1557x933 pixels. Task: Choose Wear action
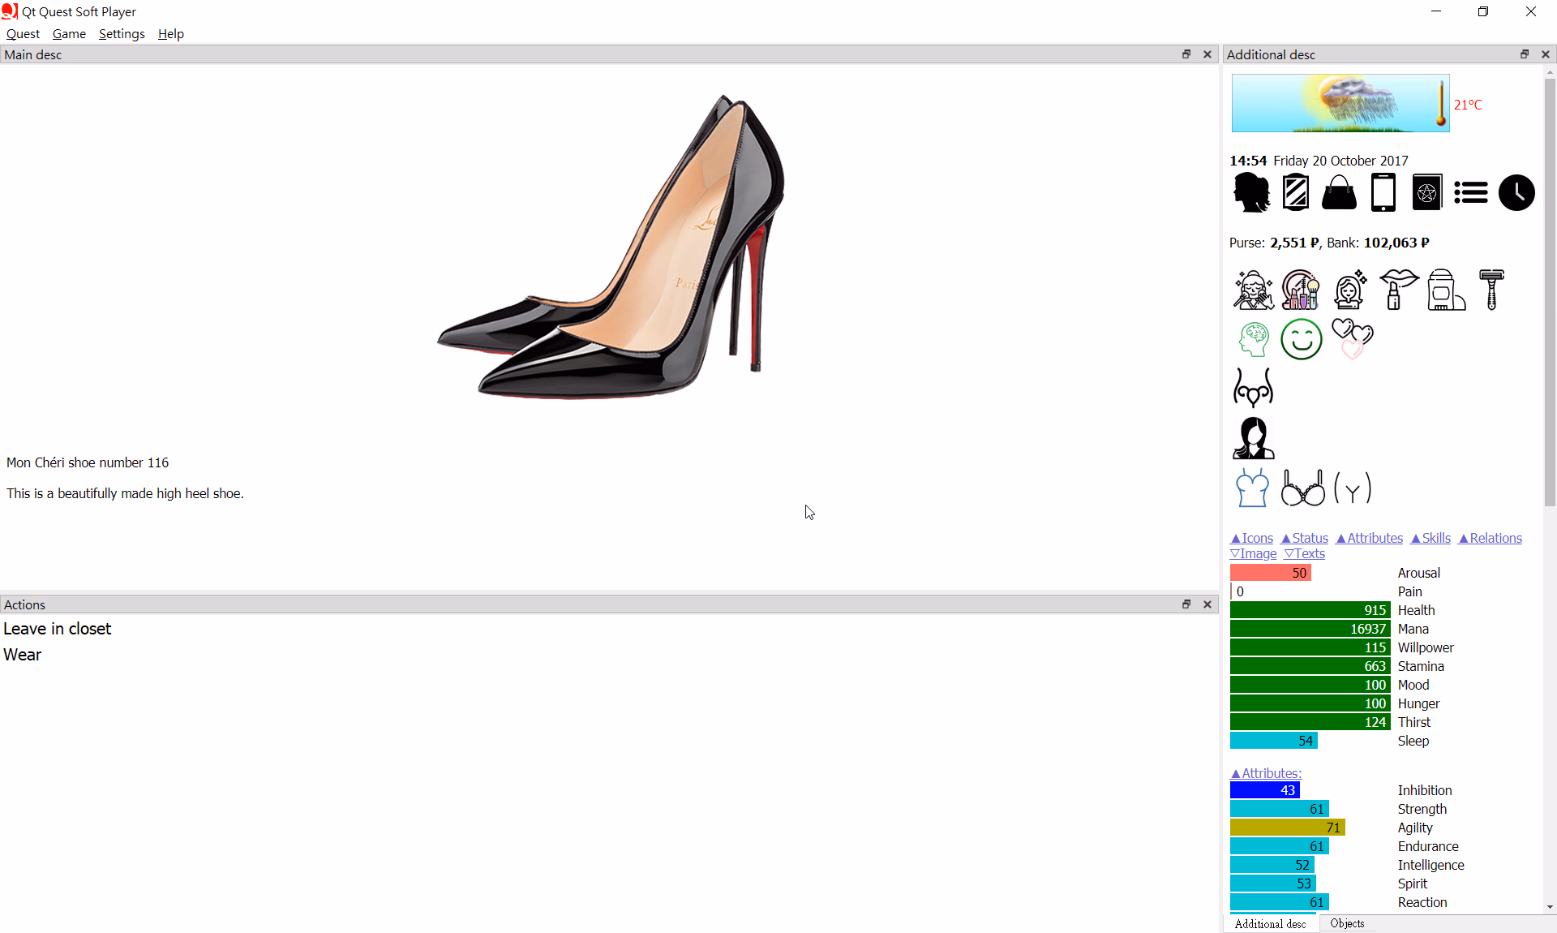pos(22,655)
